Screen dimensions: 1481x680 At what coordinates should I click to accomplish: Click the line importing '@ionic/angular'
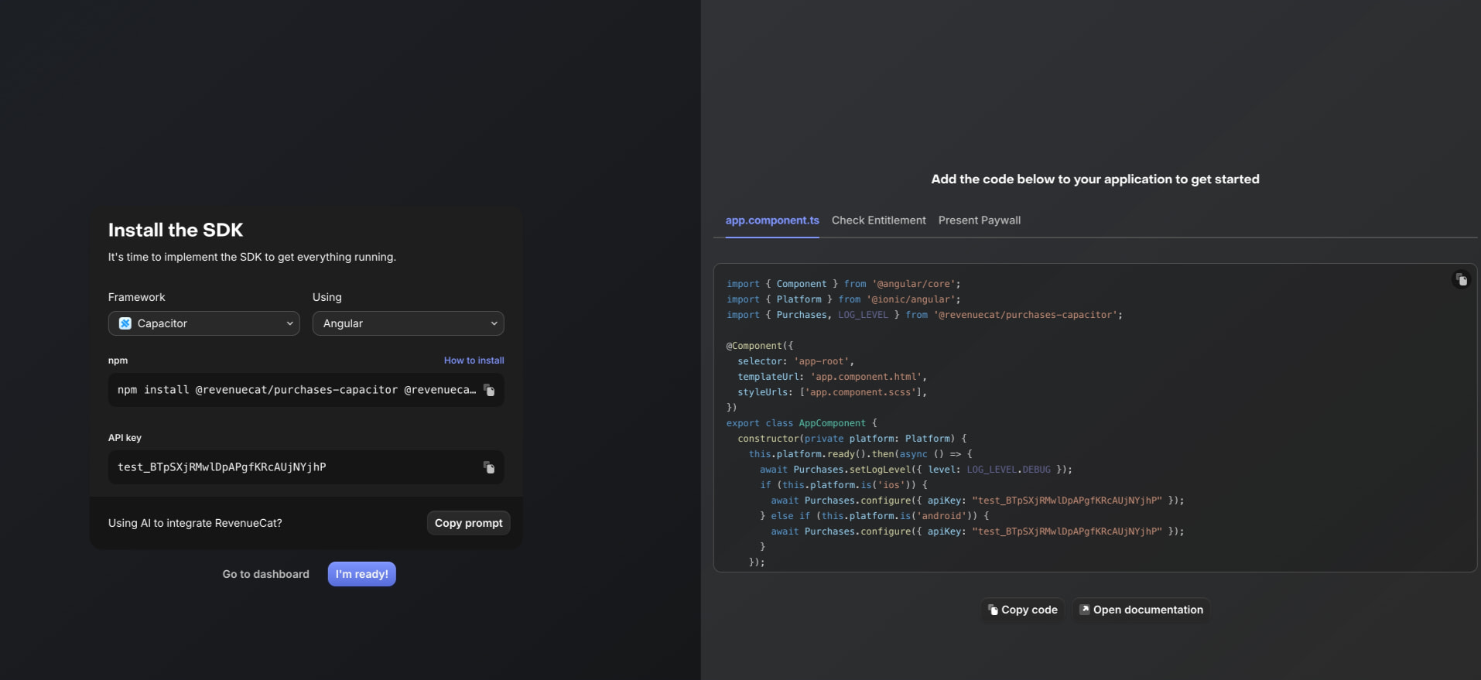[843, 299]
